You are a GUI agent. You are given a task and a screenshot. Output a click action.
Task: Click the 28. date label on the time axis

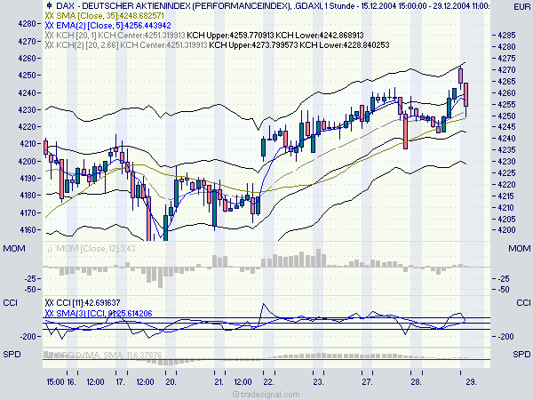tap(416, 382)
